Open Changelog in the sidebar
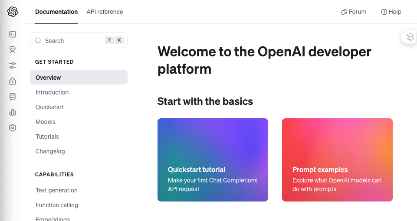The image size is (417, 221). (50, 151)
